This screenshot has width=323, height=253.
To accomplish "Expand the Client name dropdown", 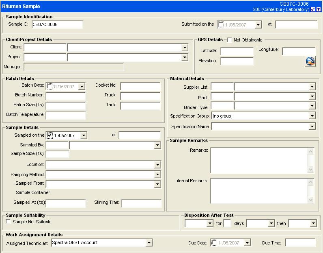I will tap(185, 48).
